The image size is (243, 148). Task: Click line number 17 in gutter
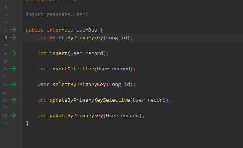point(4,124)
